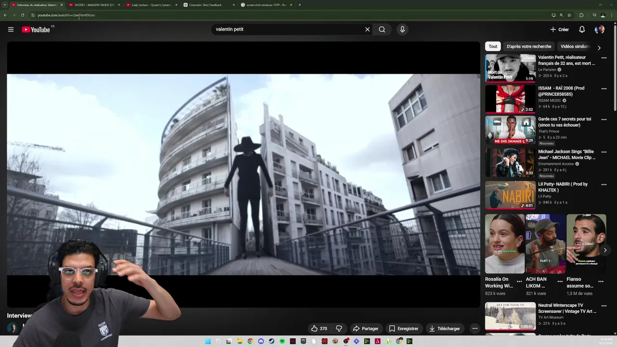Open OBS Studio from the taskbar

[x=346, y=341]
